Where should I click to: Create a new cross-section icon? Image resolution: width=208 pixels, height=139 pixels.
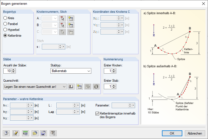tap(79, 87)
